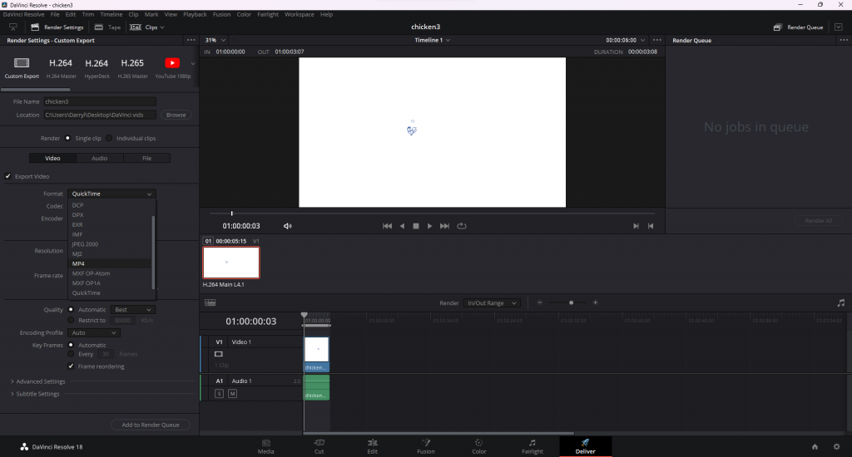
Task: Select Restrict to bitrate radio button
Action: coord(71,320)
